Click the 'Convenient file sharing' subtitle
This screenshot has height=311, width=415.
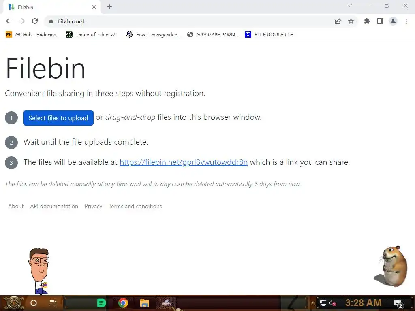click(105, 94)
